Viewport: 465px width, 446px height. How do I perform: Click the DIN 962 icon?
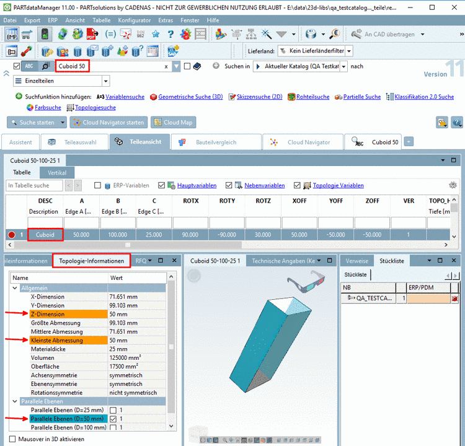(140, 34)
